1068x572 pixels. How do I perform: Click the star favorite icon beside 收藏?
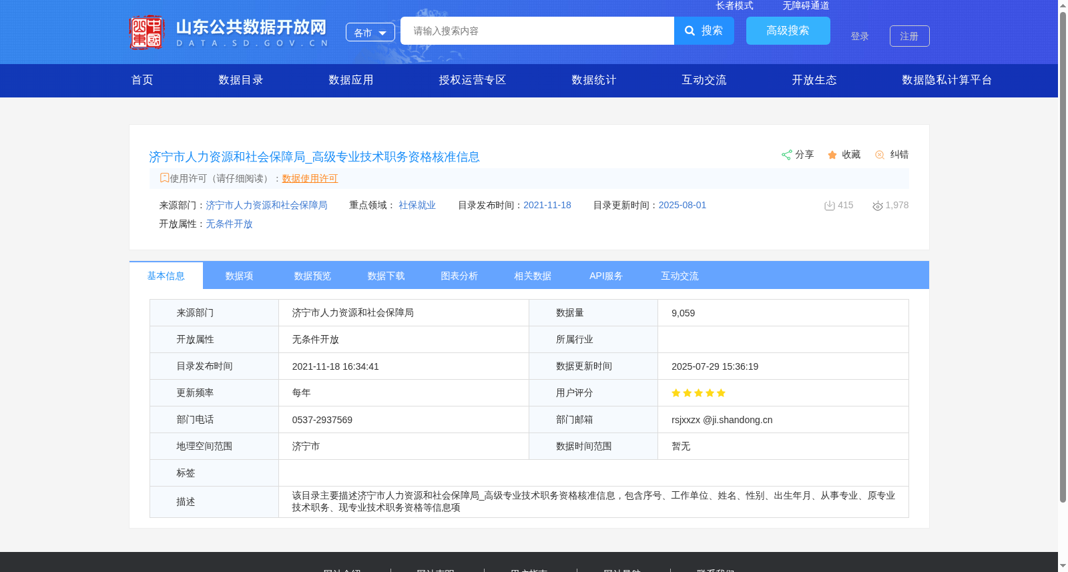pyautogui.click(x=832, y=155)
